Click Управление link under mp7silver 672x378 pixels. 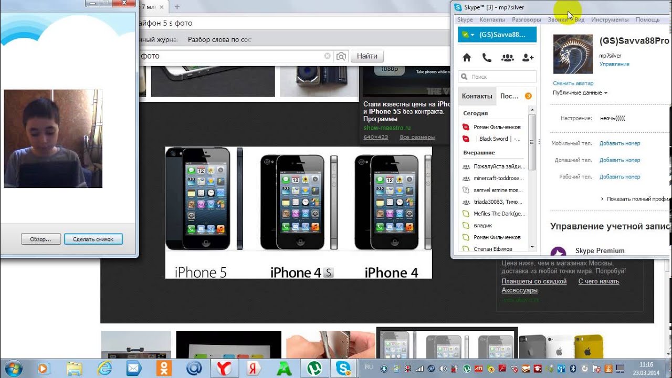pyautogui.click(x=614, y=64)
